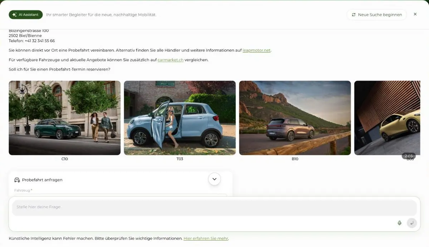429x247 pixels.
Task: Start a new search with Neue Suche beginnen
Action: [x=376, y=15]
